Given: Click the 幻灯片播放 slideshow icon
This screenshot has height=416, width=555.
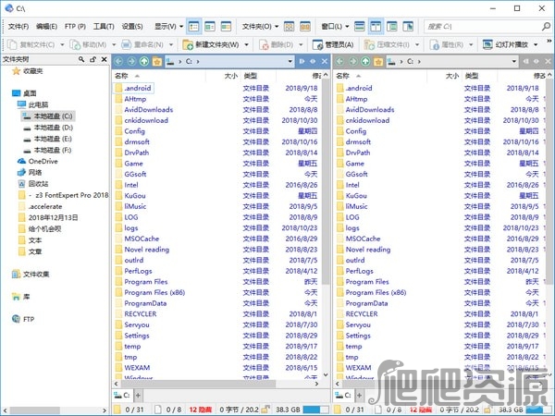Looking at the screenshot, I should [487, 44].
